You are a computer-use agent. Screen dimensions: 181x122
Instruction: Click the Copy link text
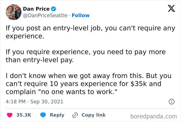(x=93, y=115)
